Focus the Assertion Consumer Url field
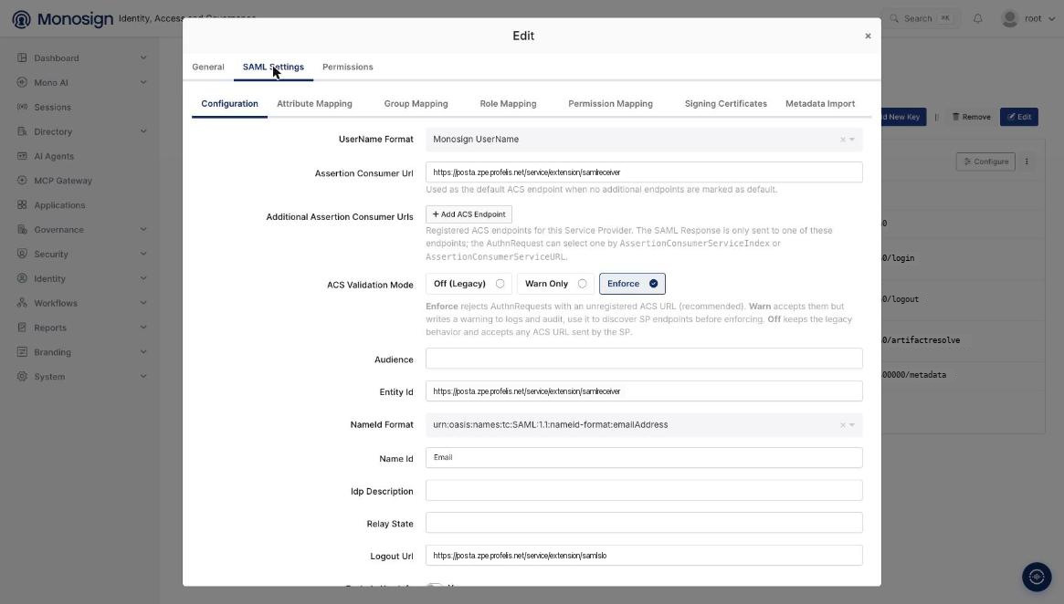The image size is (1064, 604). (644, 172)
